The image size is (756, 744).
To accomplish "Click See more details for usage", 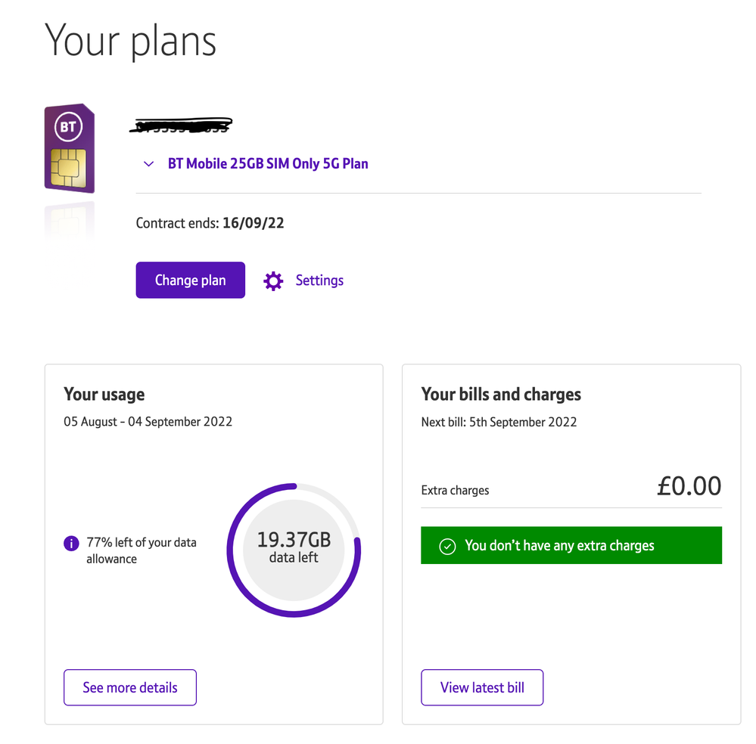I will (130, 687).
